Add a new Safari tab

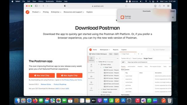[164, 6]
